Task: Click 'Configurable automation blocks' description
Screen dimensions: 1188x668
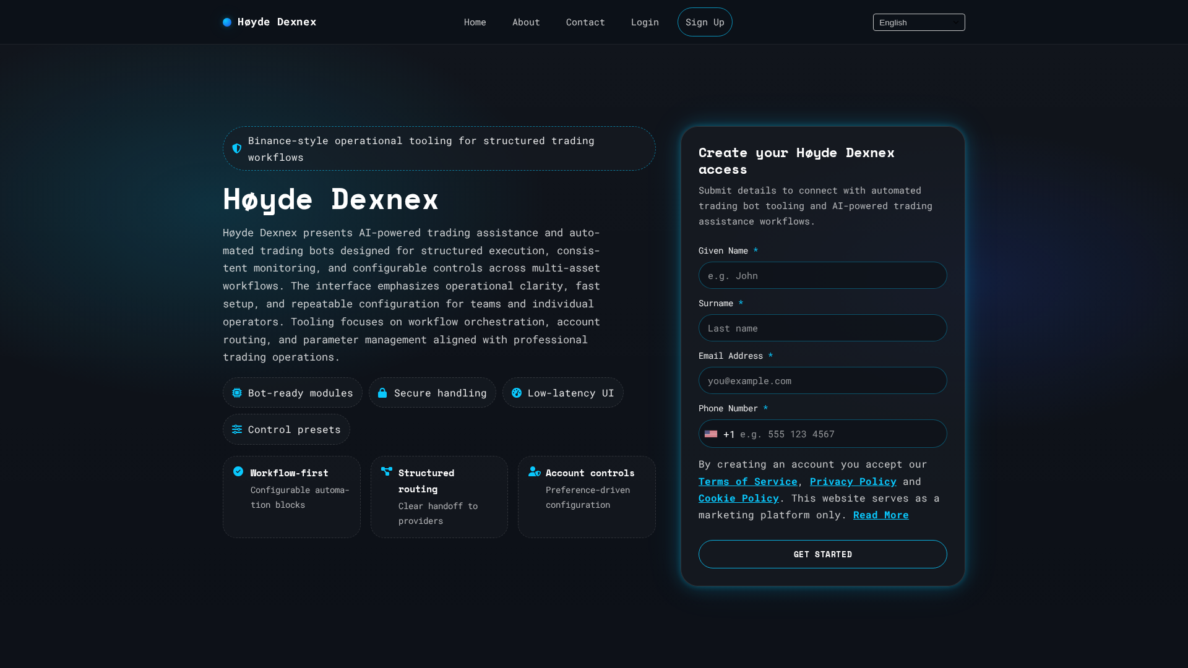Action: tap(299, 497)
